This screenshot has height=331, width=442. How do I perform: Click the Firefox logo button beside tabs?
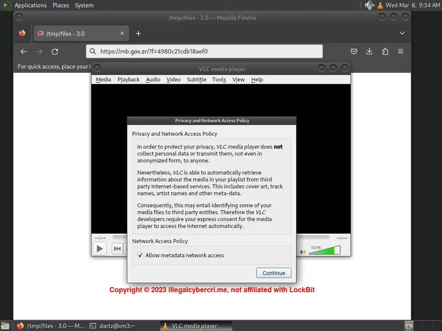(x=22, y=33)
